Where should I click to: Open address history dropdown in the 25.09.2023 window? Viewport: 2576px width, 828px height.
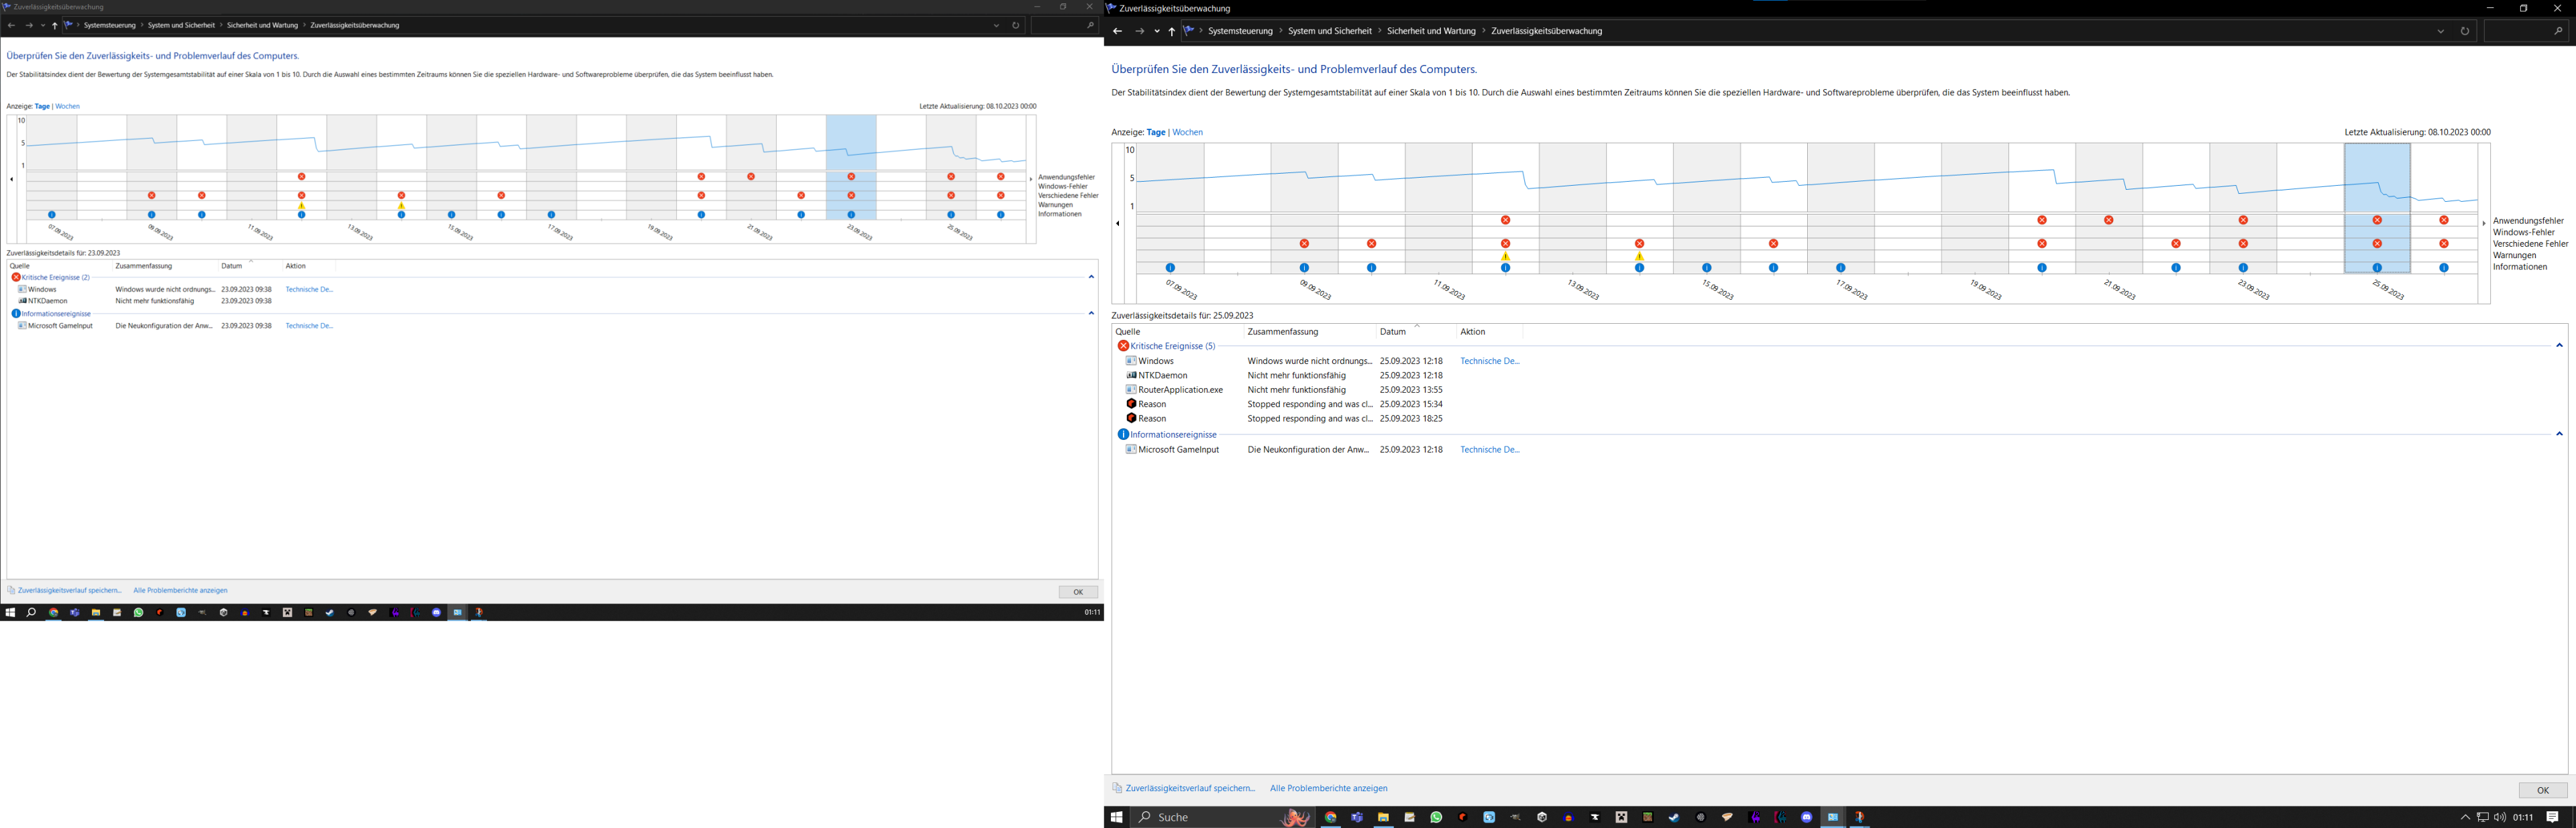point(2440,31)
